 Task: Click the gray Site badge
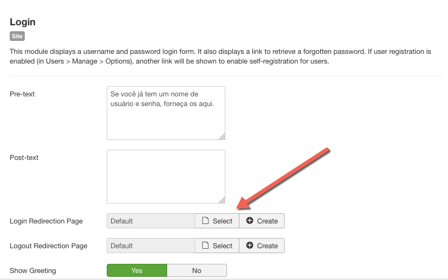[x=17, y=37]
